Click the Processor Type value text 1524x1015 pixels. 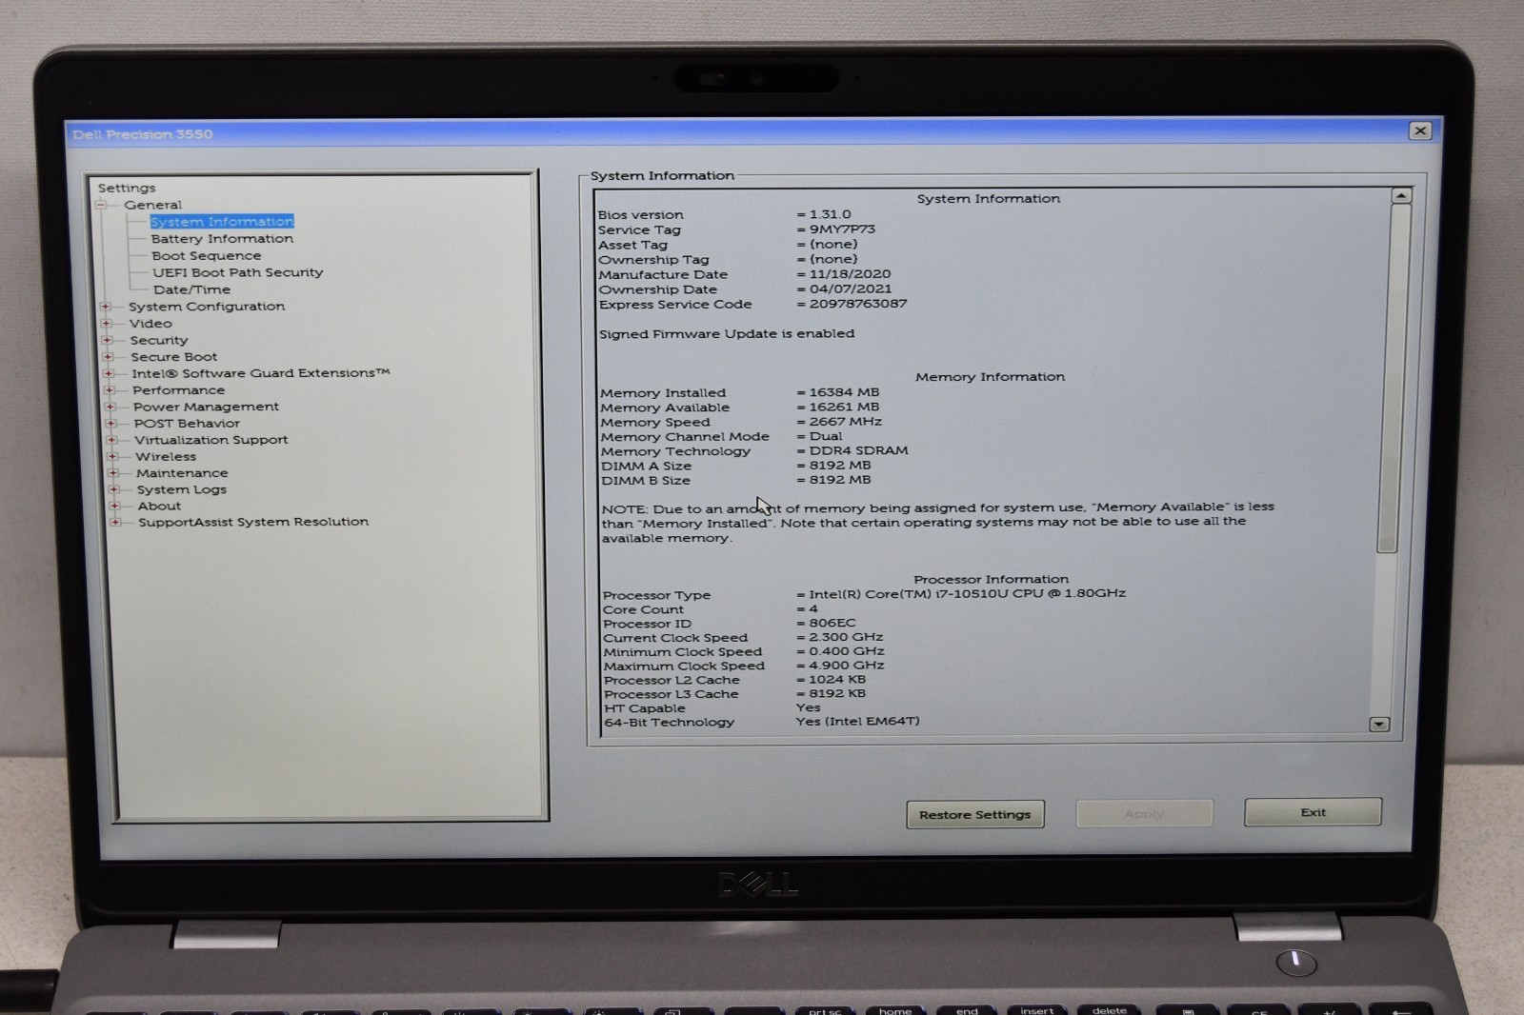(x=967, y=593)
